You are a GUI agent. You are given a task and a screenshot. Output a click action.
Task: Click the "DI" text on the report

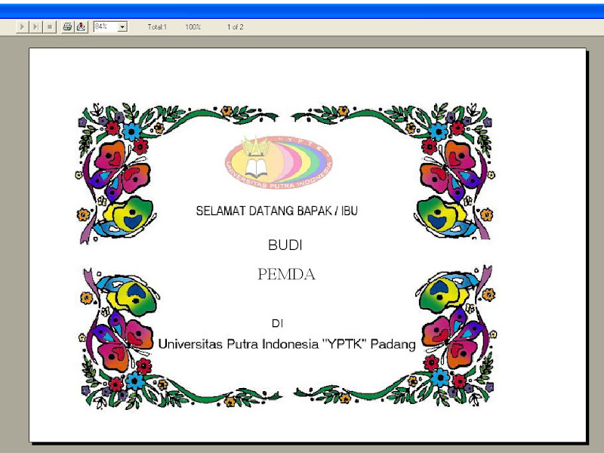coord(277,323)
